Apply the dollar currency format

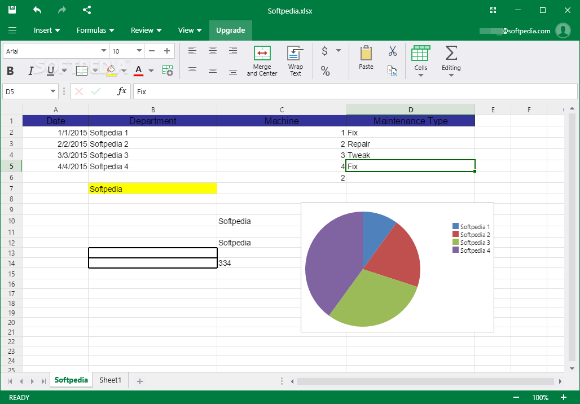pyautogui.click(x=324, y=51)
